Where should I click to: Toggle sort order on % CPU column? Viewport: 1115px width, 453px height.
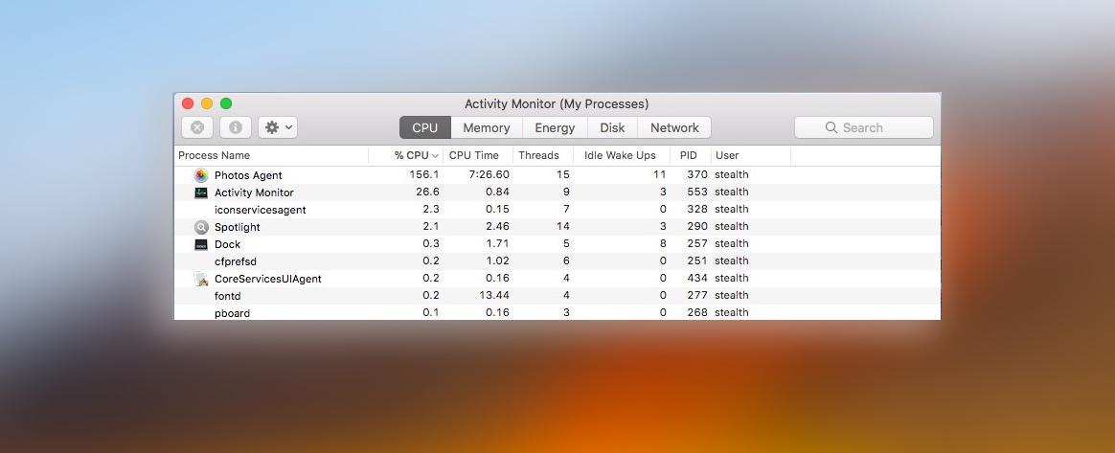point(416,155)
